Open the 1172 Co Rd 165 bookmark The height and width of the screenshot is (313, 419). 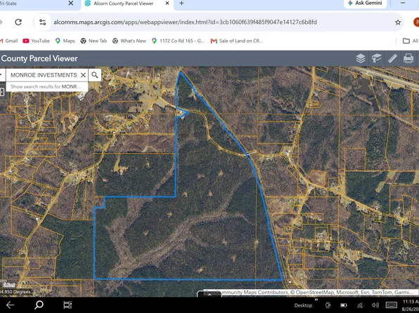point(178,41)
